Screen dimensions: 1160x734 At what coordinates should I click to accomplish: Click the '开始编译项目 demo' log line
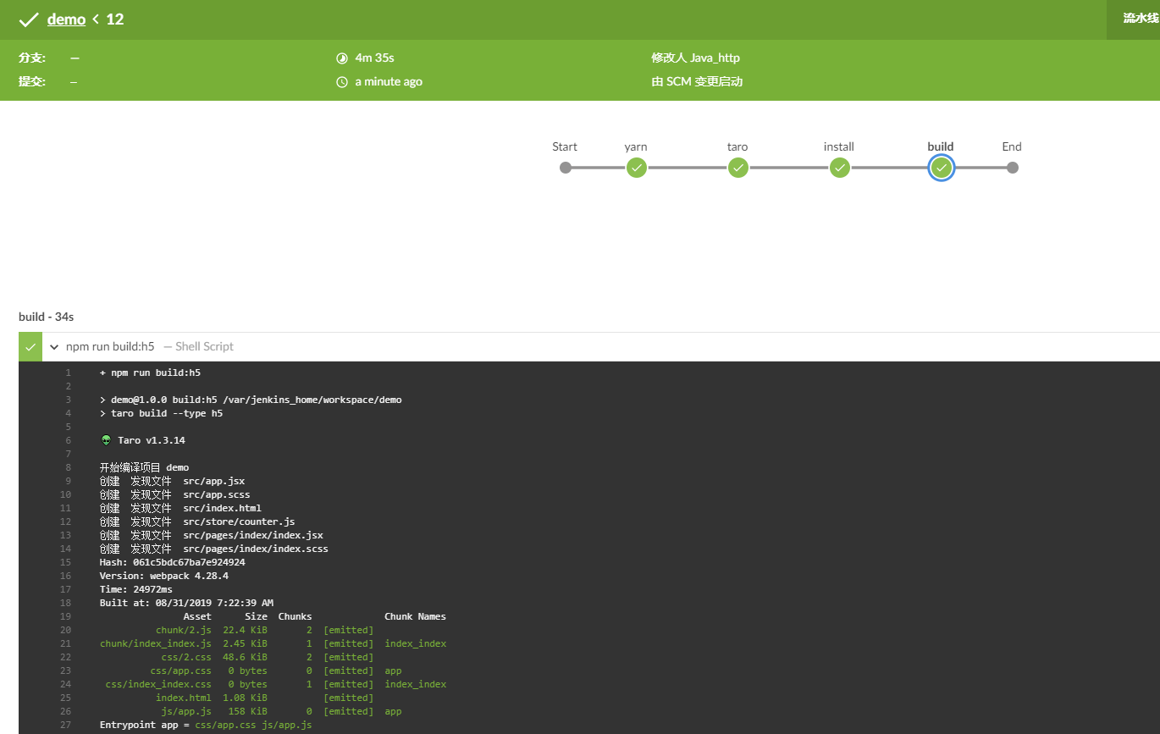coord(144,467)
